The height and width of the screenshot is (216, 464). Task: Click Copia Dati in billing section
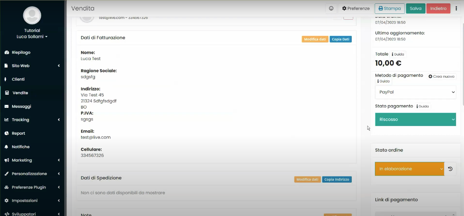tap(340, 39)
